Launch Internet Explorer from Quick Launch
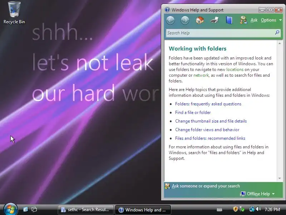 (x=26, y=209)
